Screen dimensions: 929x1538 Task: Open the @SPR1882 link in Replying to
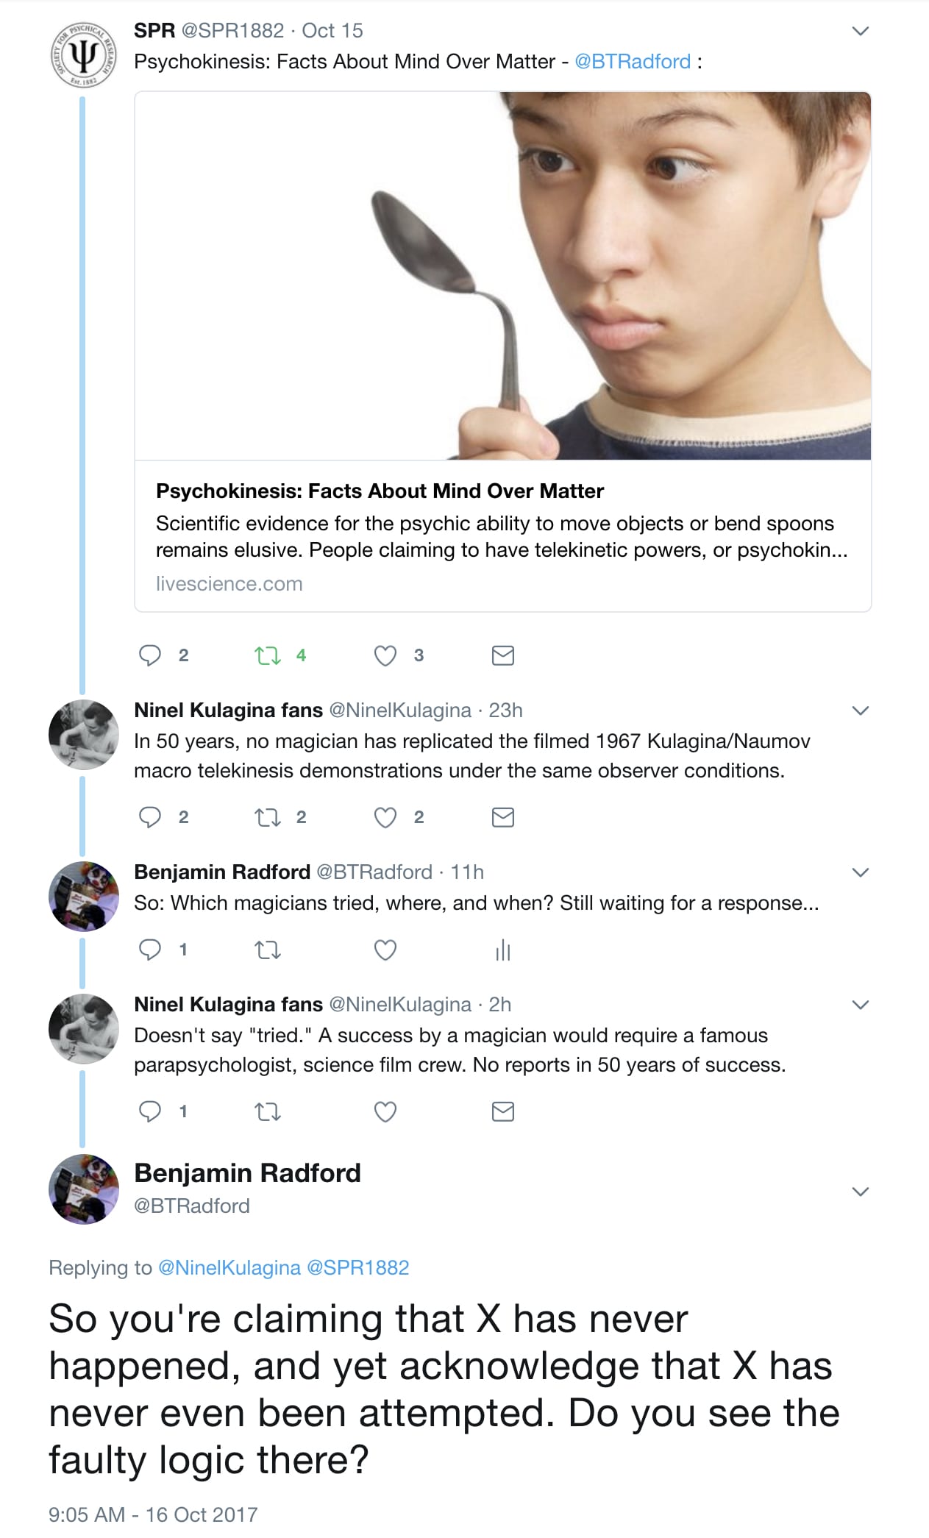pyautogui.click(x=357, y=1267)
